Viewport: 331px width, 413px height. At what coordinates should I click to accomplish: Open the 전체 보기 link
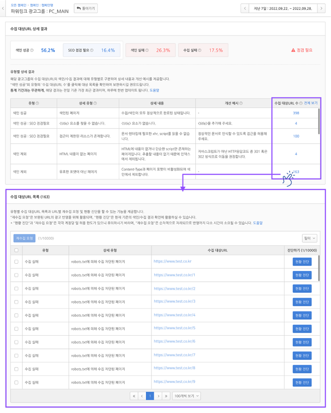click(311, 103)
